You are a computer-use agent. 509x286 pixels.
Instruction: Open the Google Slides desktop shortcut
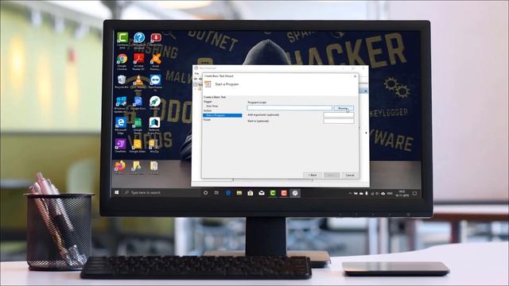click(x=138, y=145)
